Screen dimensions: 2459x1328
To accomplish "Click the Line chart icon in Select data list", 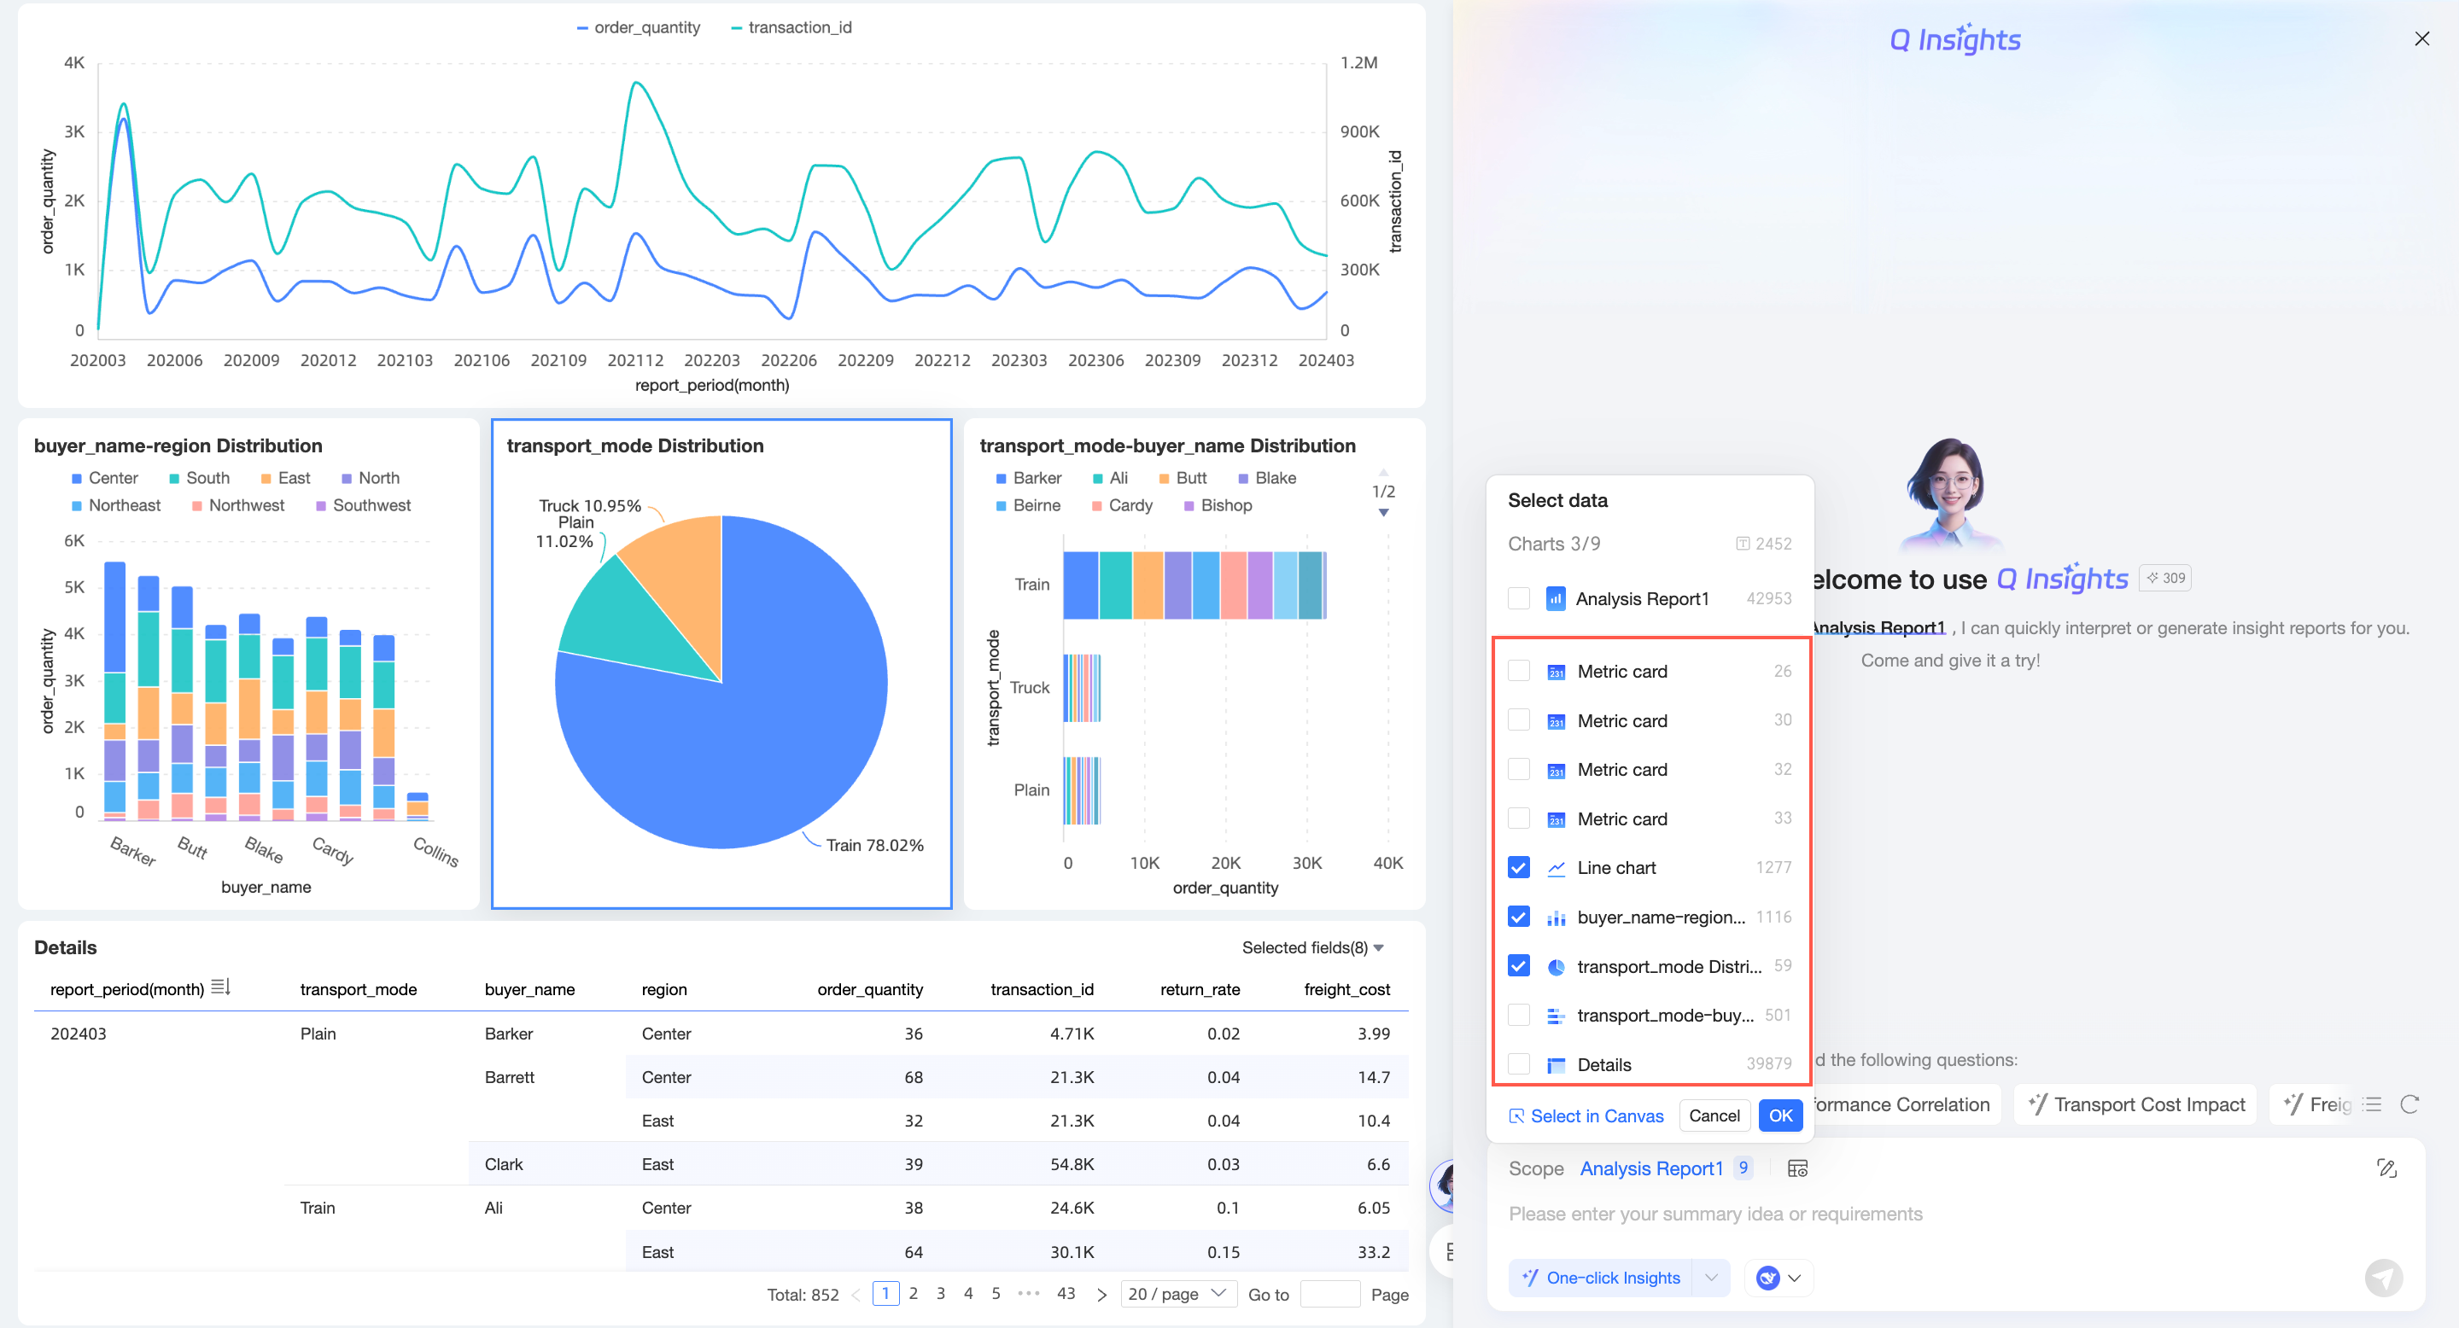I will [1556, 868].
